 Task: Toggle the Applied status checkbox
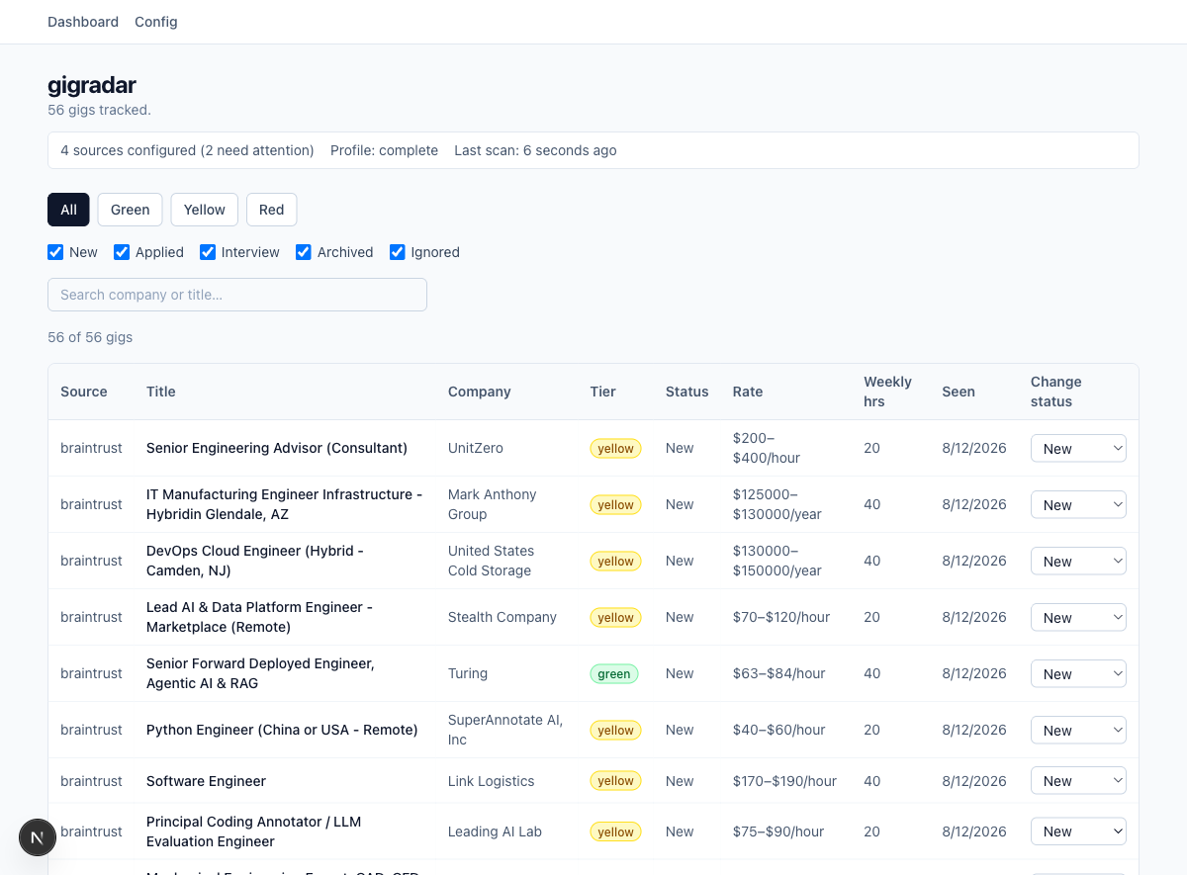122,252
